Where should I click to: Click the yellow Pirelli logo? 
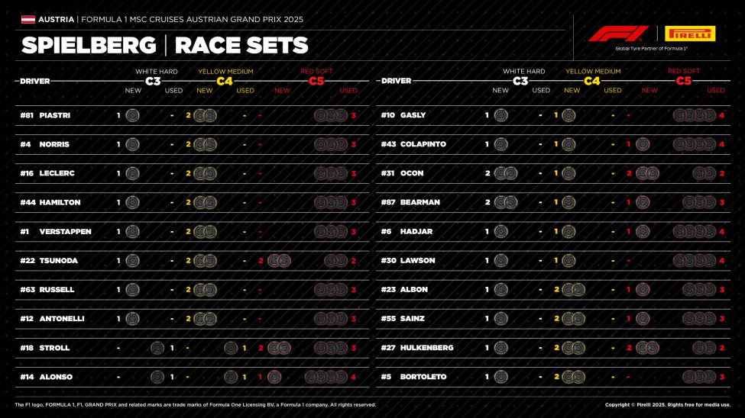[x=690, y=34]
